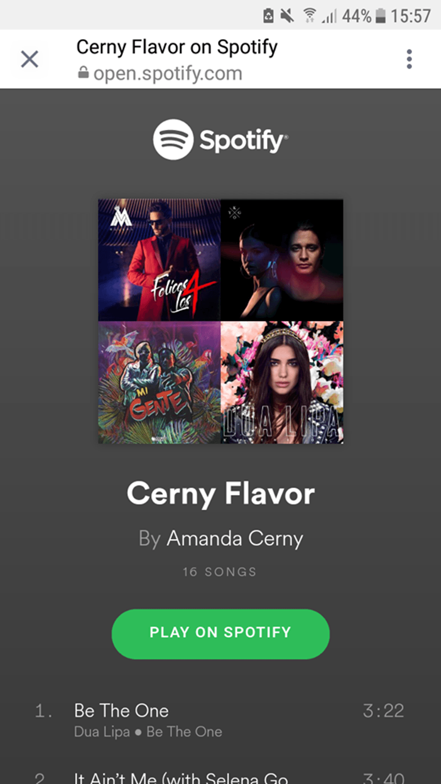The image size is (441, 784).
Task: Open Amanda Cerny's profile link
Action: 235,538
